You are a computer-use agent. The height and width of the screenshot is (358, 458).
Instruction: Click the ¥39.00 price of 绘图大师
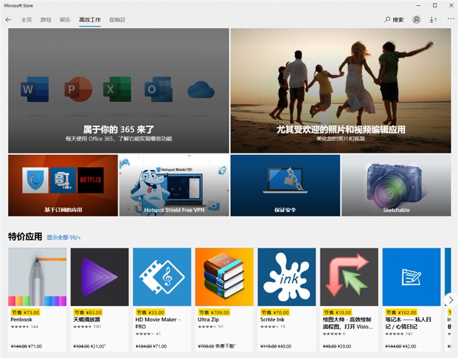(344, 346)
